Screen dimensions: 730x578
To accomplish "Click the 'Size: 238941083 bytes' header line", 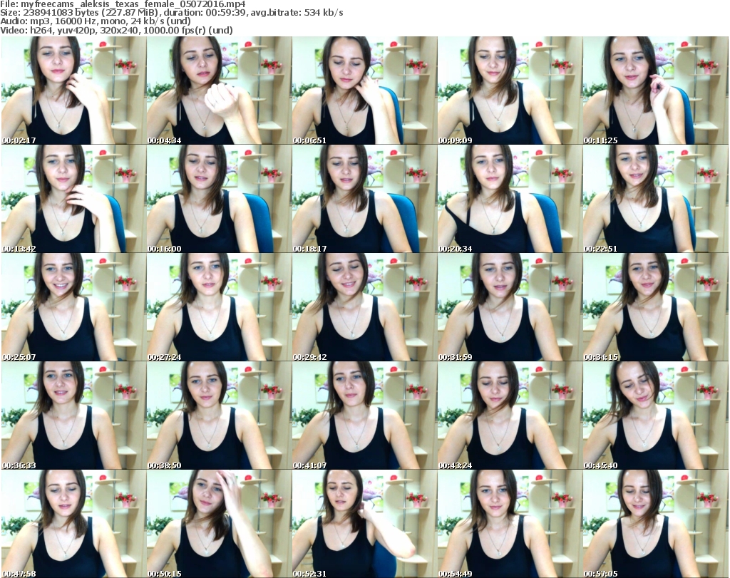I will pyautogui.click(x=172, y=13).
